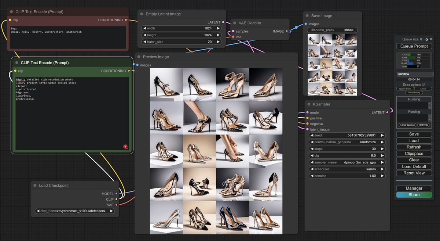Viewport: 440px width, 241px height.
Task: Click the Load Checkpoint node collapse dot
Action: click(34, 186)
